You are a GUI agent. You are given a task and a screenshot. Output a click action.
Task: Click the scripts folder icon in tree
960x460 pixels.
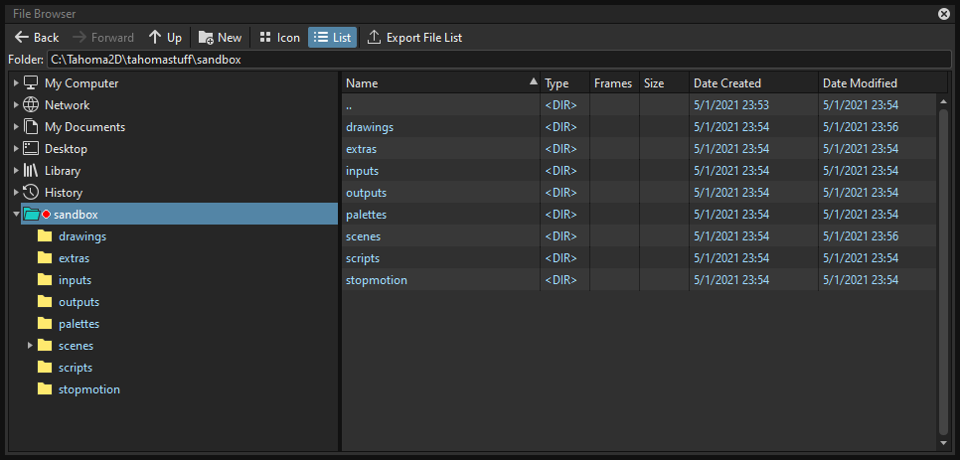[45, 368]
